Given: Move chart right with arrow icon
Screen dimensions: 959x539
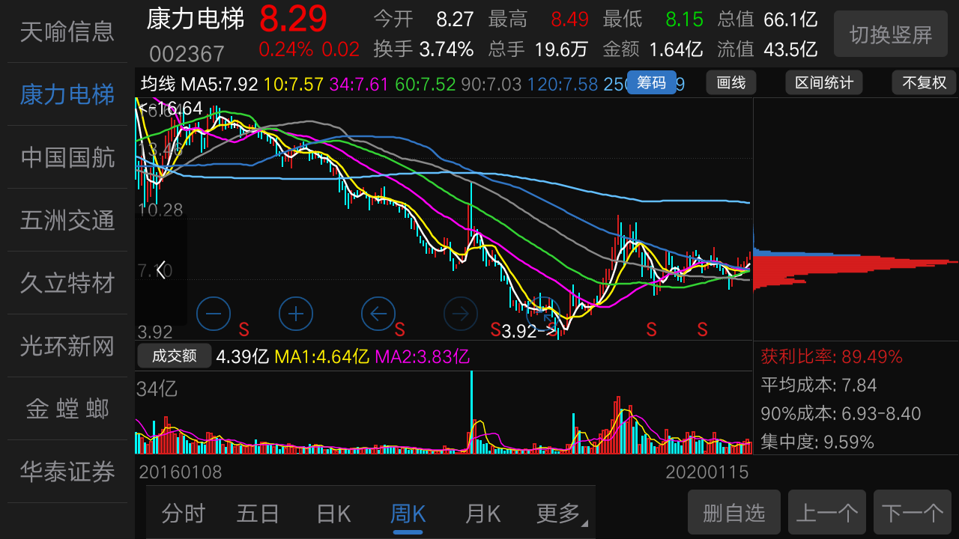Looking at the screenshot, I should pos(461,314).
